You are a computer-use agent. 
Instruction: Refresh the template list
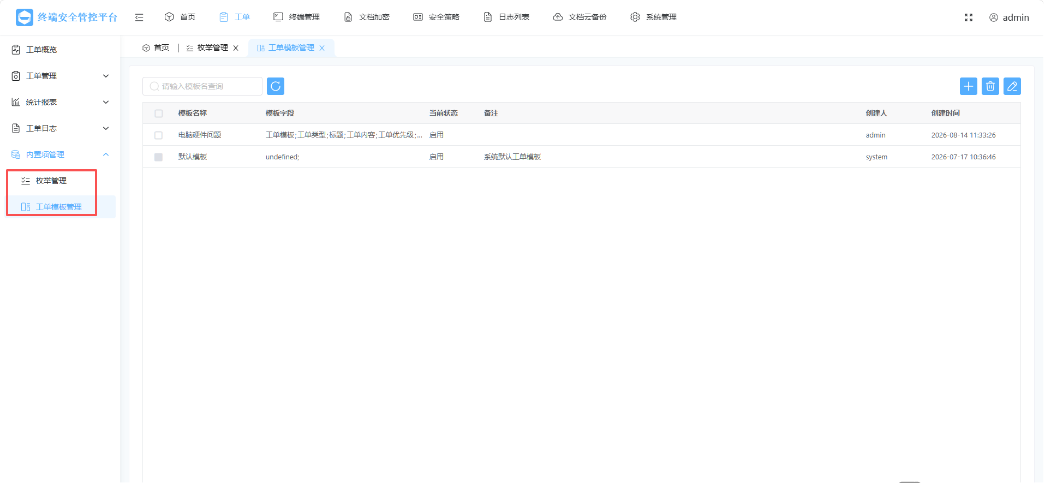pyautogui.click(x=276, y=86)
